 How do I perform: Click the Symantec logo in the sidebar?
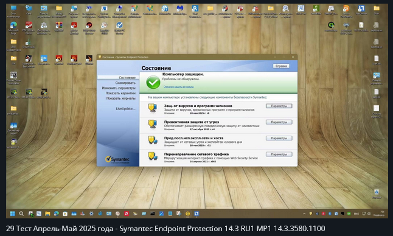point(117,159)
